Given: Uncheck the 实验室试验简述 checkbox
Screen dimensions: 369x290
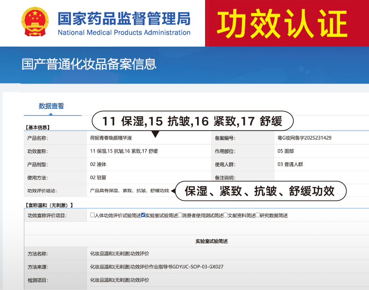Looking at the screenshot, I should (143, 215).
